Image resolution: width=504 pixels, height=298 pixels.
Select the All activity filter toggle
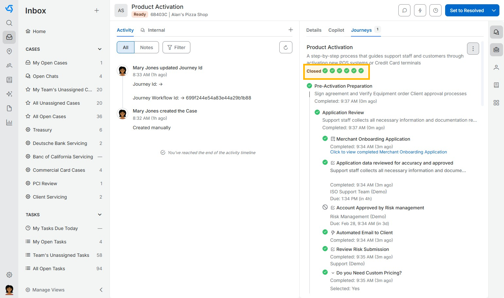click(x=126, y=47)
